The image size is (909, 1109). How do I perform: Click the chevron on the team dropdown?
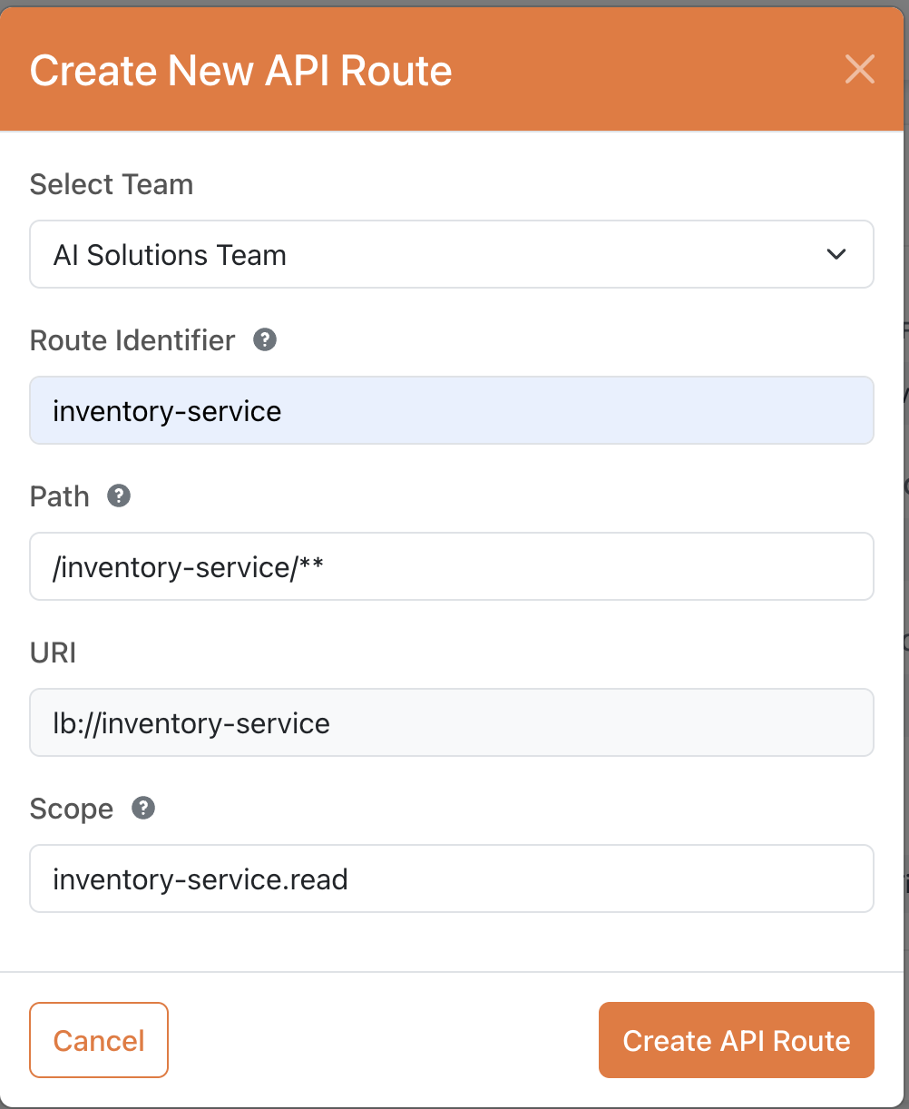pyautogui.click(x=836, y=254)
